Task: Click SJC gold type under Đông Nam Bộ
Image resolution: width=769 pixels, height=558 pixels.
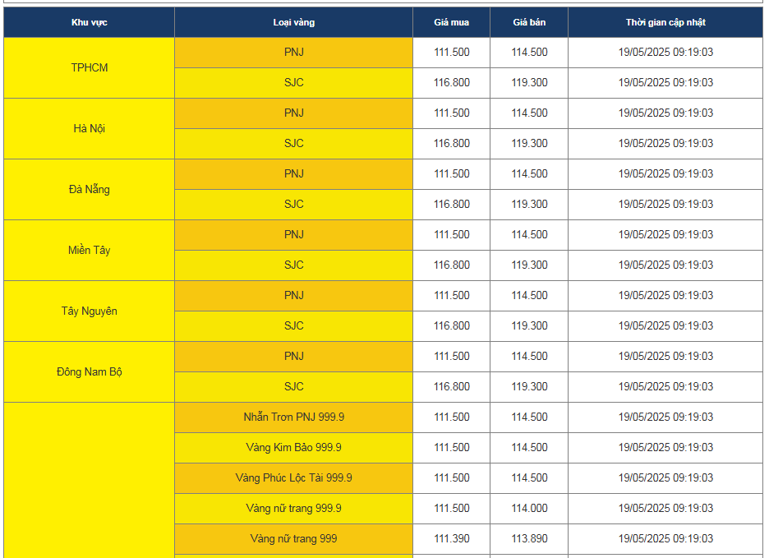Action: [293, 387]
